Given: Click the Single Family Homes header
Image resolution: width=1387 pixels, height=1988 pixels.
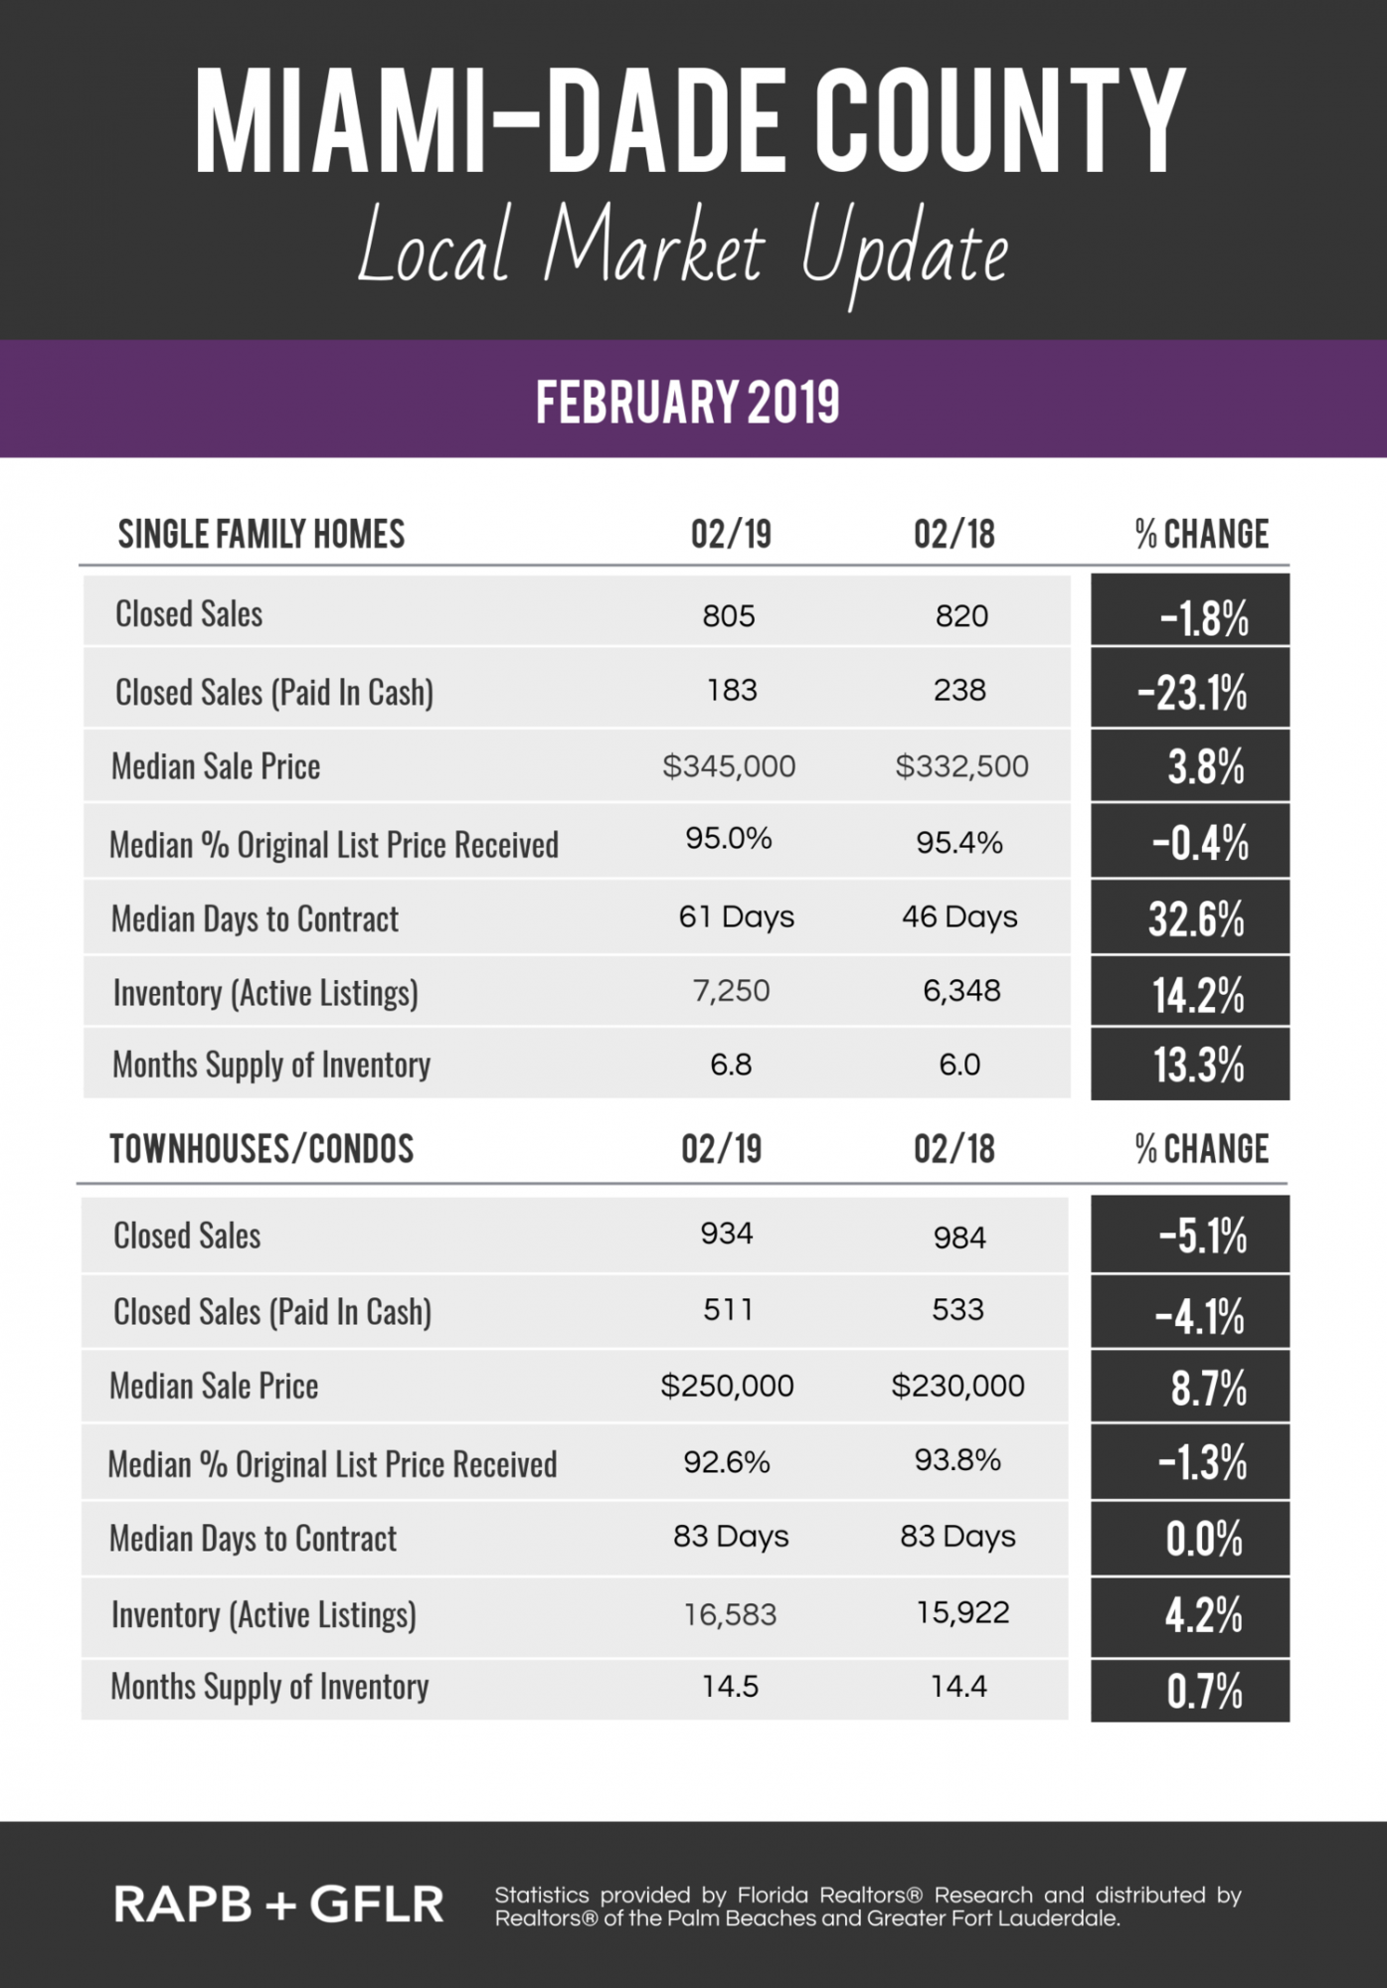Looking at the screenshot, I should [x=261, y=534].
